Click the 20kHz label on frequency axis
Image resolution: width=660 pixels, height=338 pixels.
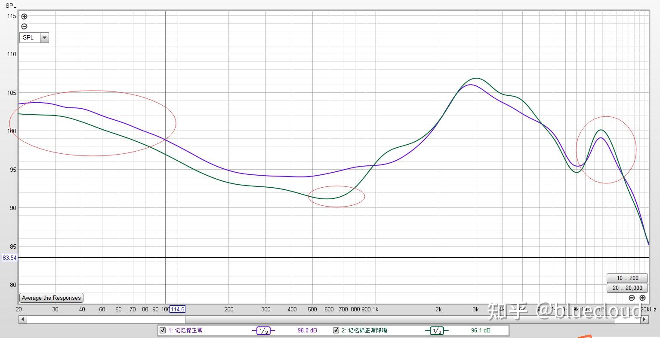point(648,309)
